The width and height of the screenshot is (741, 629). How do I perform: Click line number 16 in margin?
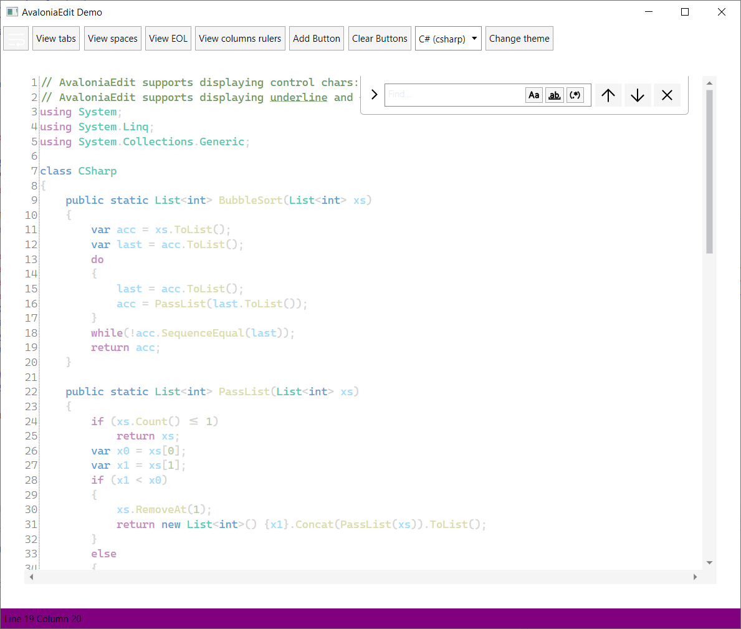31,304
